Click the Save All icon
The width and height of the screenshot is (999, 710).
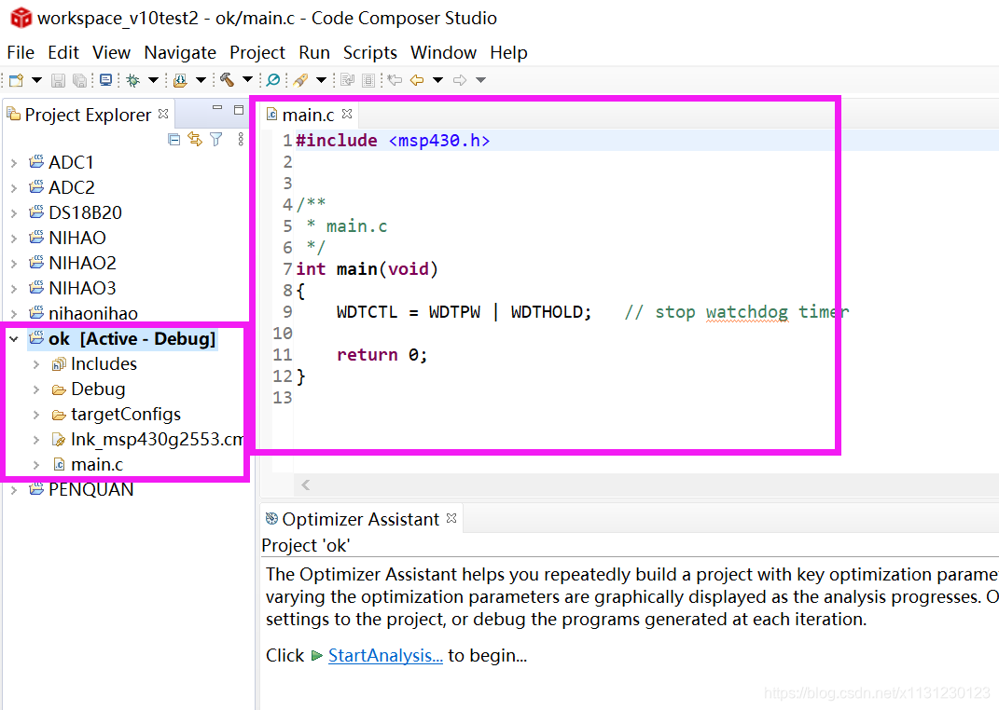[79, 80]
